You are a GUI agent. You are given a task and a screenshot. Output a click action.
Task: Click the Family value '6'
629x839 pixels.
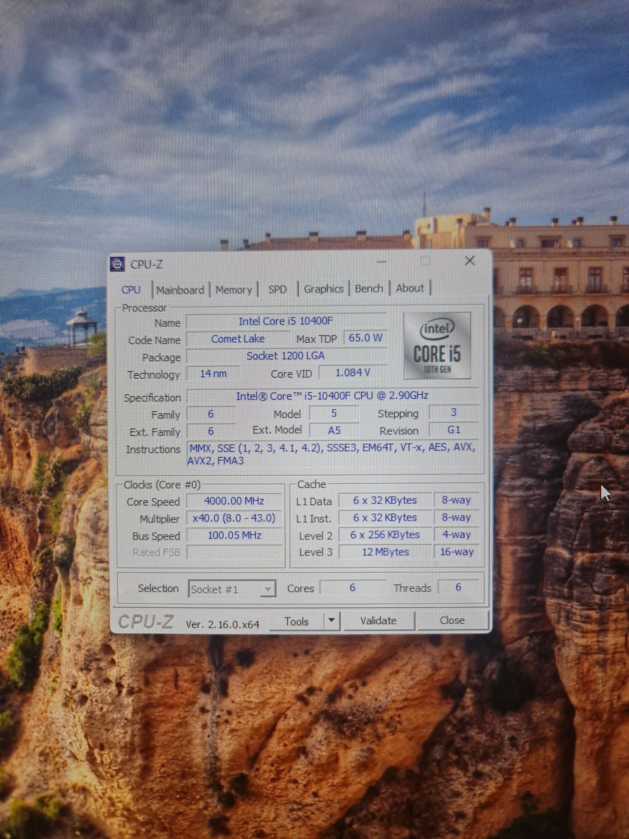click(x=211, y=414)
